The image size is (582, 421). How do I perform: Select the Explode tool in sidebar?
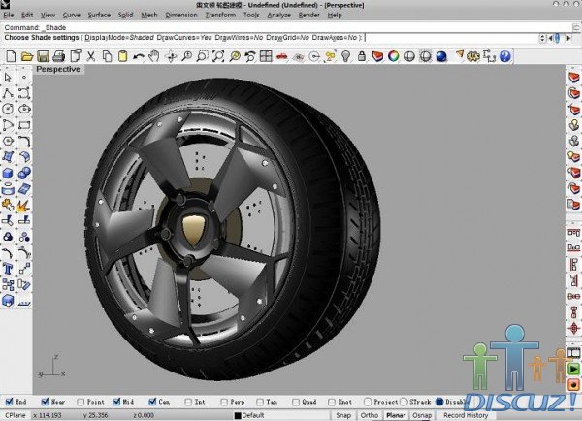coord(23,206)
